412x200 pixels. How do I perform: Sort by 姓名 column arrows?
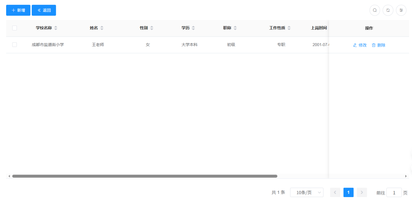(102, 28)
